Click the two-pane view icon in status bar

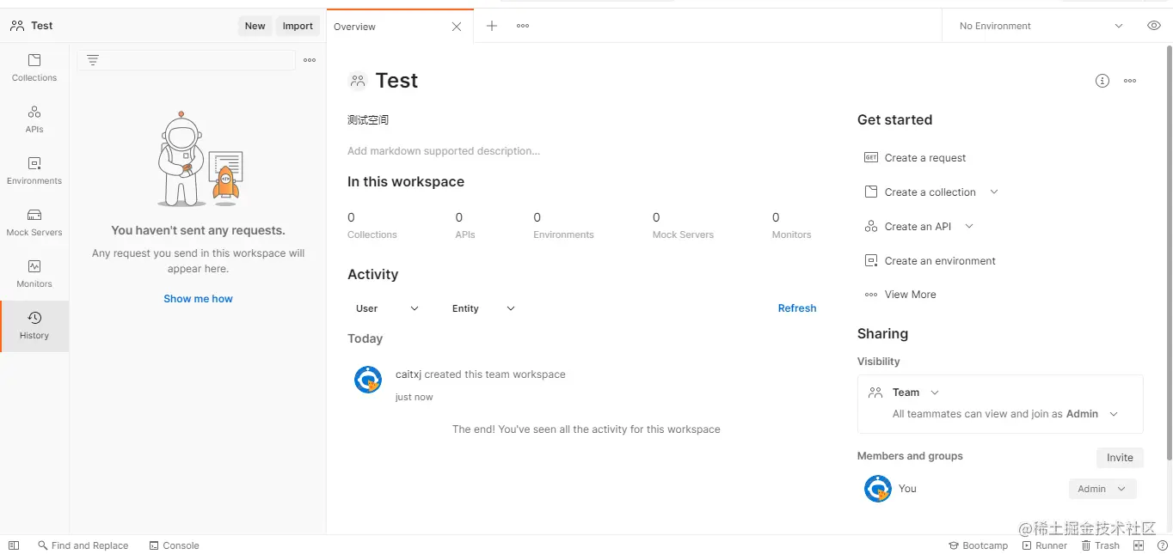click(x=1139, y=545)
